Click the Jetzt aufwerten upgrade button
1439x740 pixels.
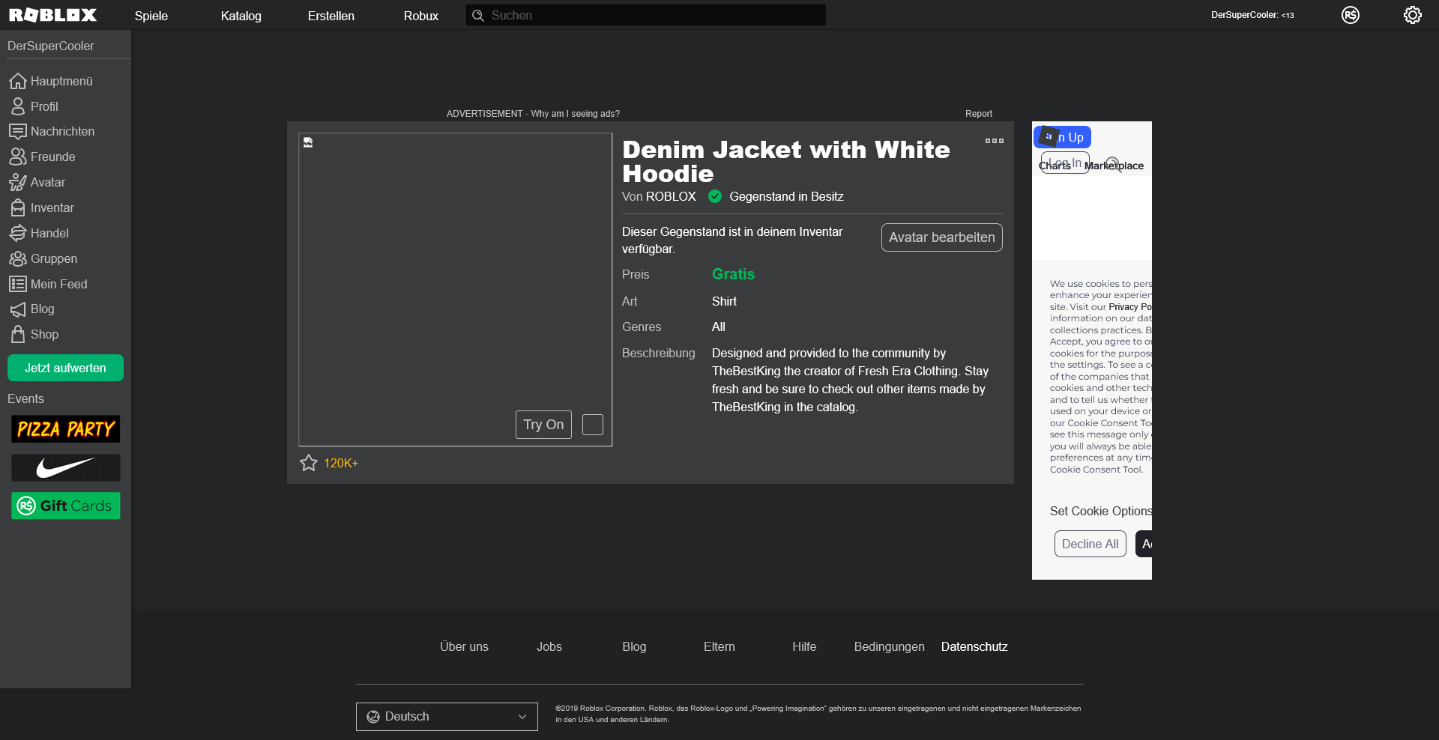pos(65,368)
